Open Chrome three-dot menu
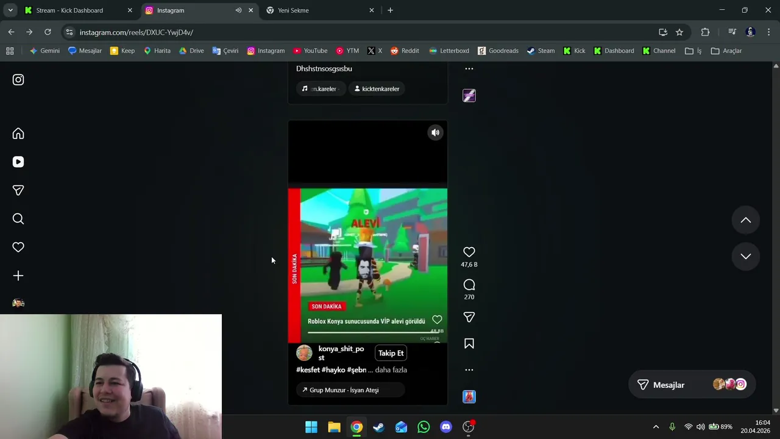This screenshot has height=439, width=780. point(768,32)
